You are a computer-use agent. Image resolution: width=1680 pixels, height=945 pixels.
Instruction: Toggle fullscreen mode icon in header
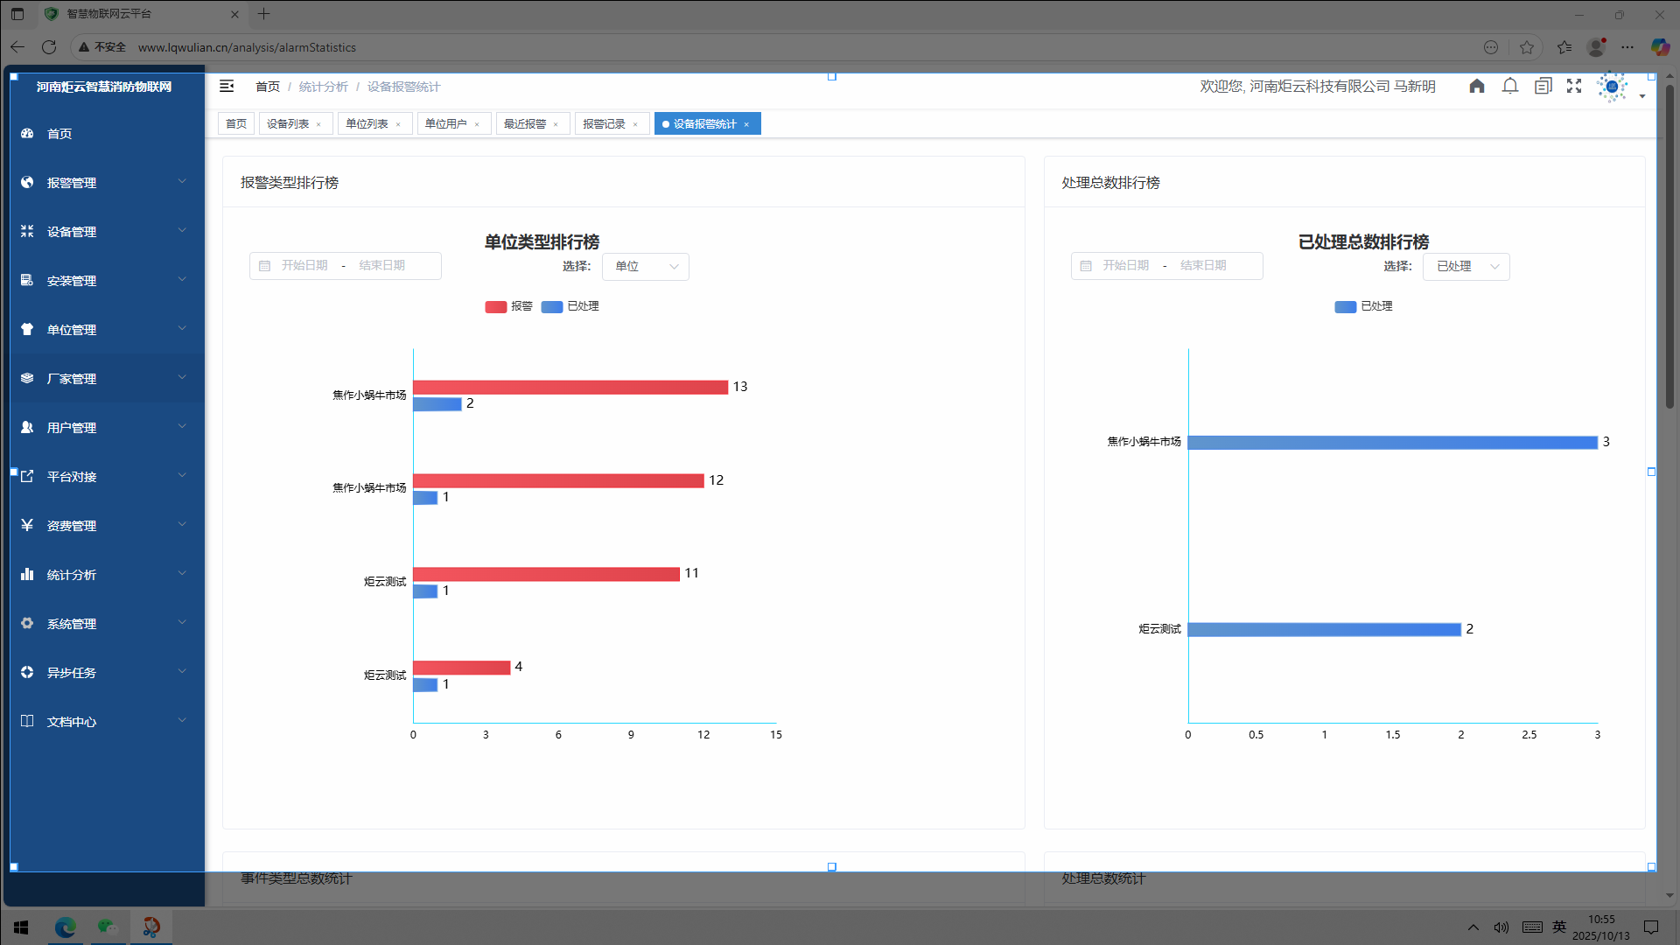1574,86
